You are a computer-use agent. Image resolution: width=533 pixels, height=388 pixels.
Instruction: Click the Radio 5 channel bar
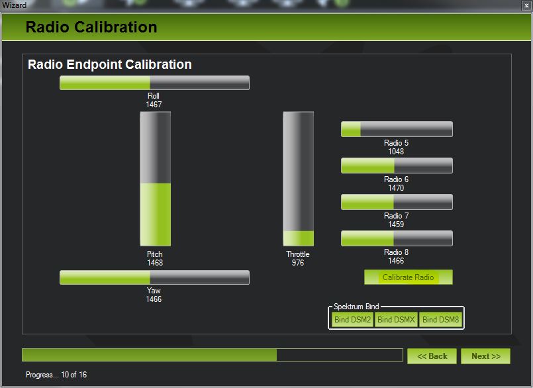(397, 129)
